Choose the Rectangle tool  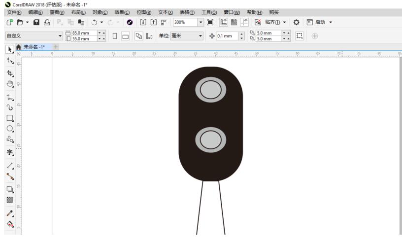(x=9, y=118)
